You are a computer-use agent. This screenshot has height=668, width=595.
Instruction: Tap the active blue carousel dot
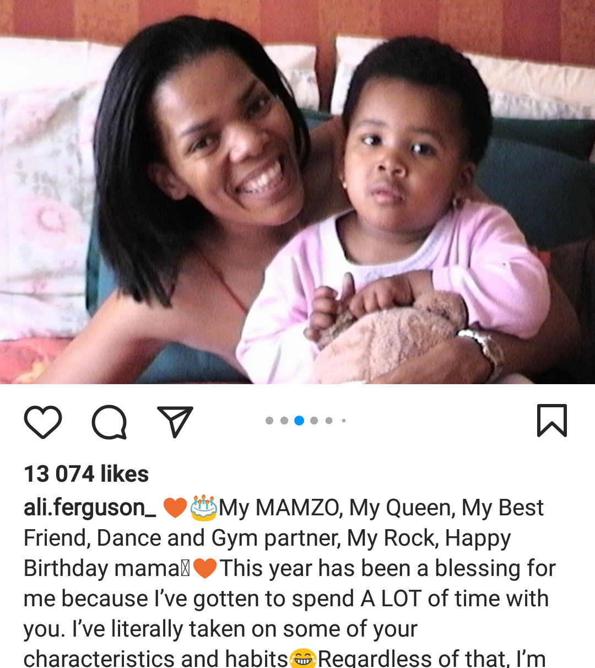(x=299, y=421)
